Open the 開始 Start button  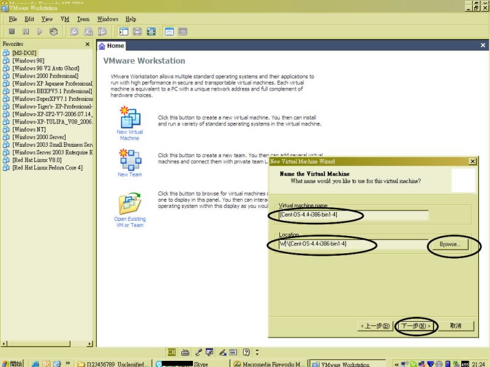coord(12,364)
